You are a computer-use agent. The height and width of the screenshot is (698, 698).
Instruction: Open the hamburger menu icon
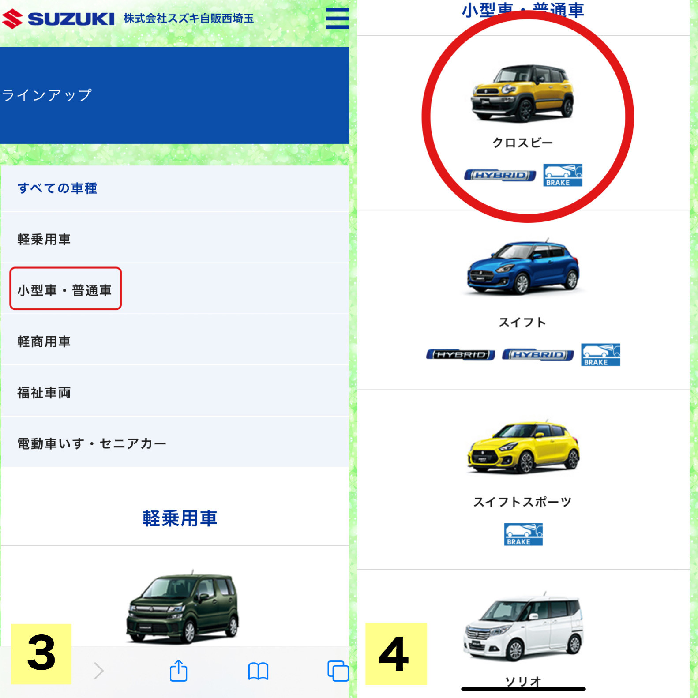337,18
